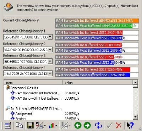Open Reference Chipset/Memory 1 dropdown arrow

(50, 37)
